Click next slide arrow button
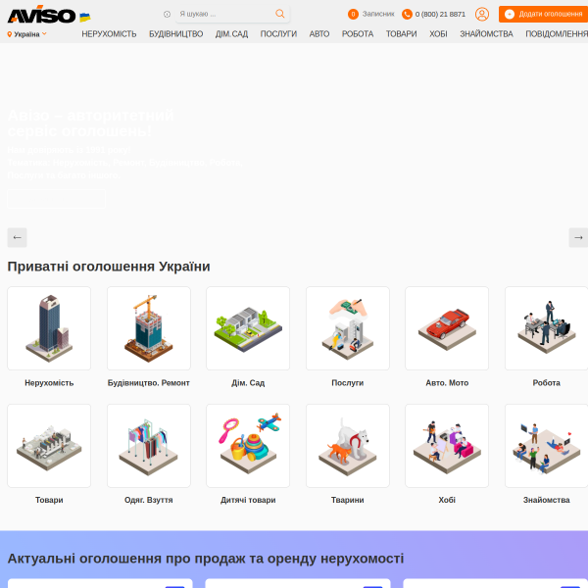588x588 pixels. [578, 237]
